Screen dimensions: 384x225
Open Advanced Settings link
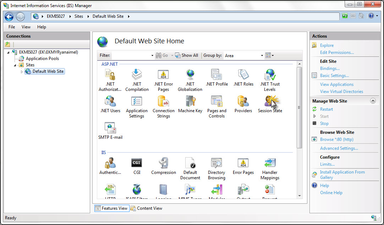pos(339,148)
